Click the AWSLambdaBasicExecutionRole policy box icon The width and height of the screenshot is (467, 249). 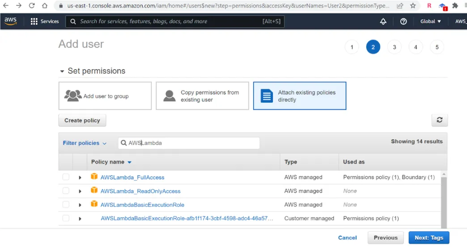point(94,204)
